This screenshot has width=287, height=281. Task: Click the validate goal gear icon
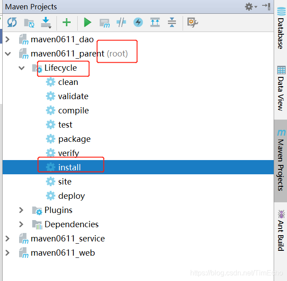pyautogui.click(x=51, y=96)
